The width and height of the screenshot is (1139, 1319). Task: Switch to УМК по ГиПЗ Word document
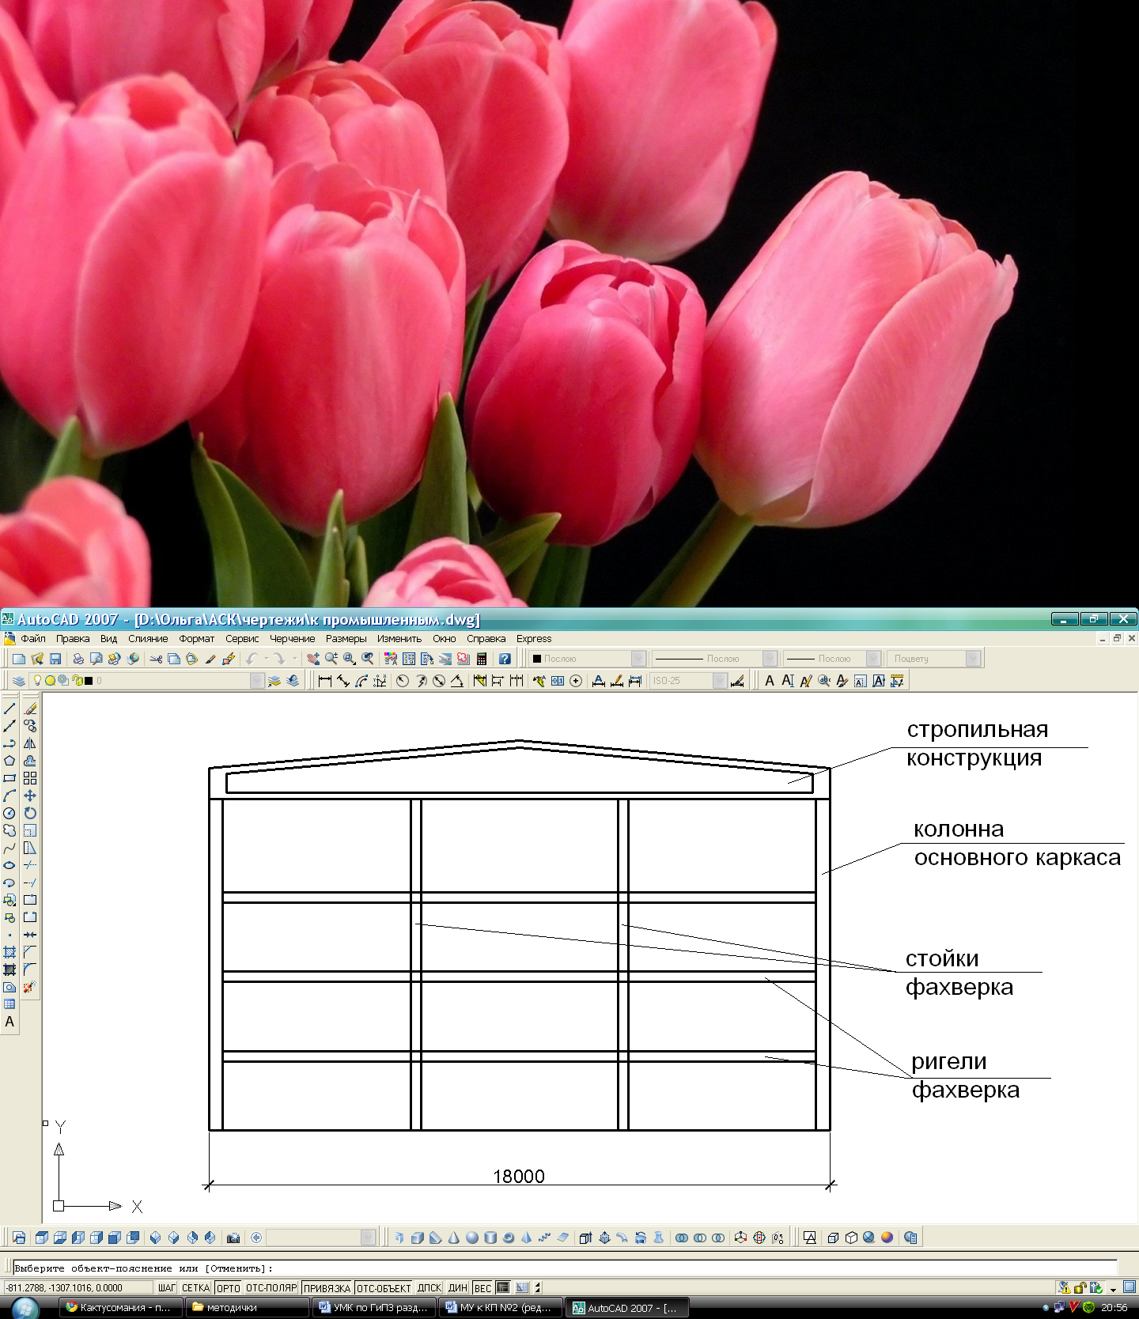(x=374, y=1308)
